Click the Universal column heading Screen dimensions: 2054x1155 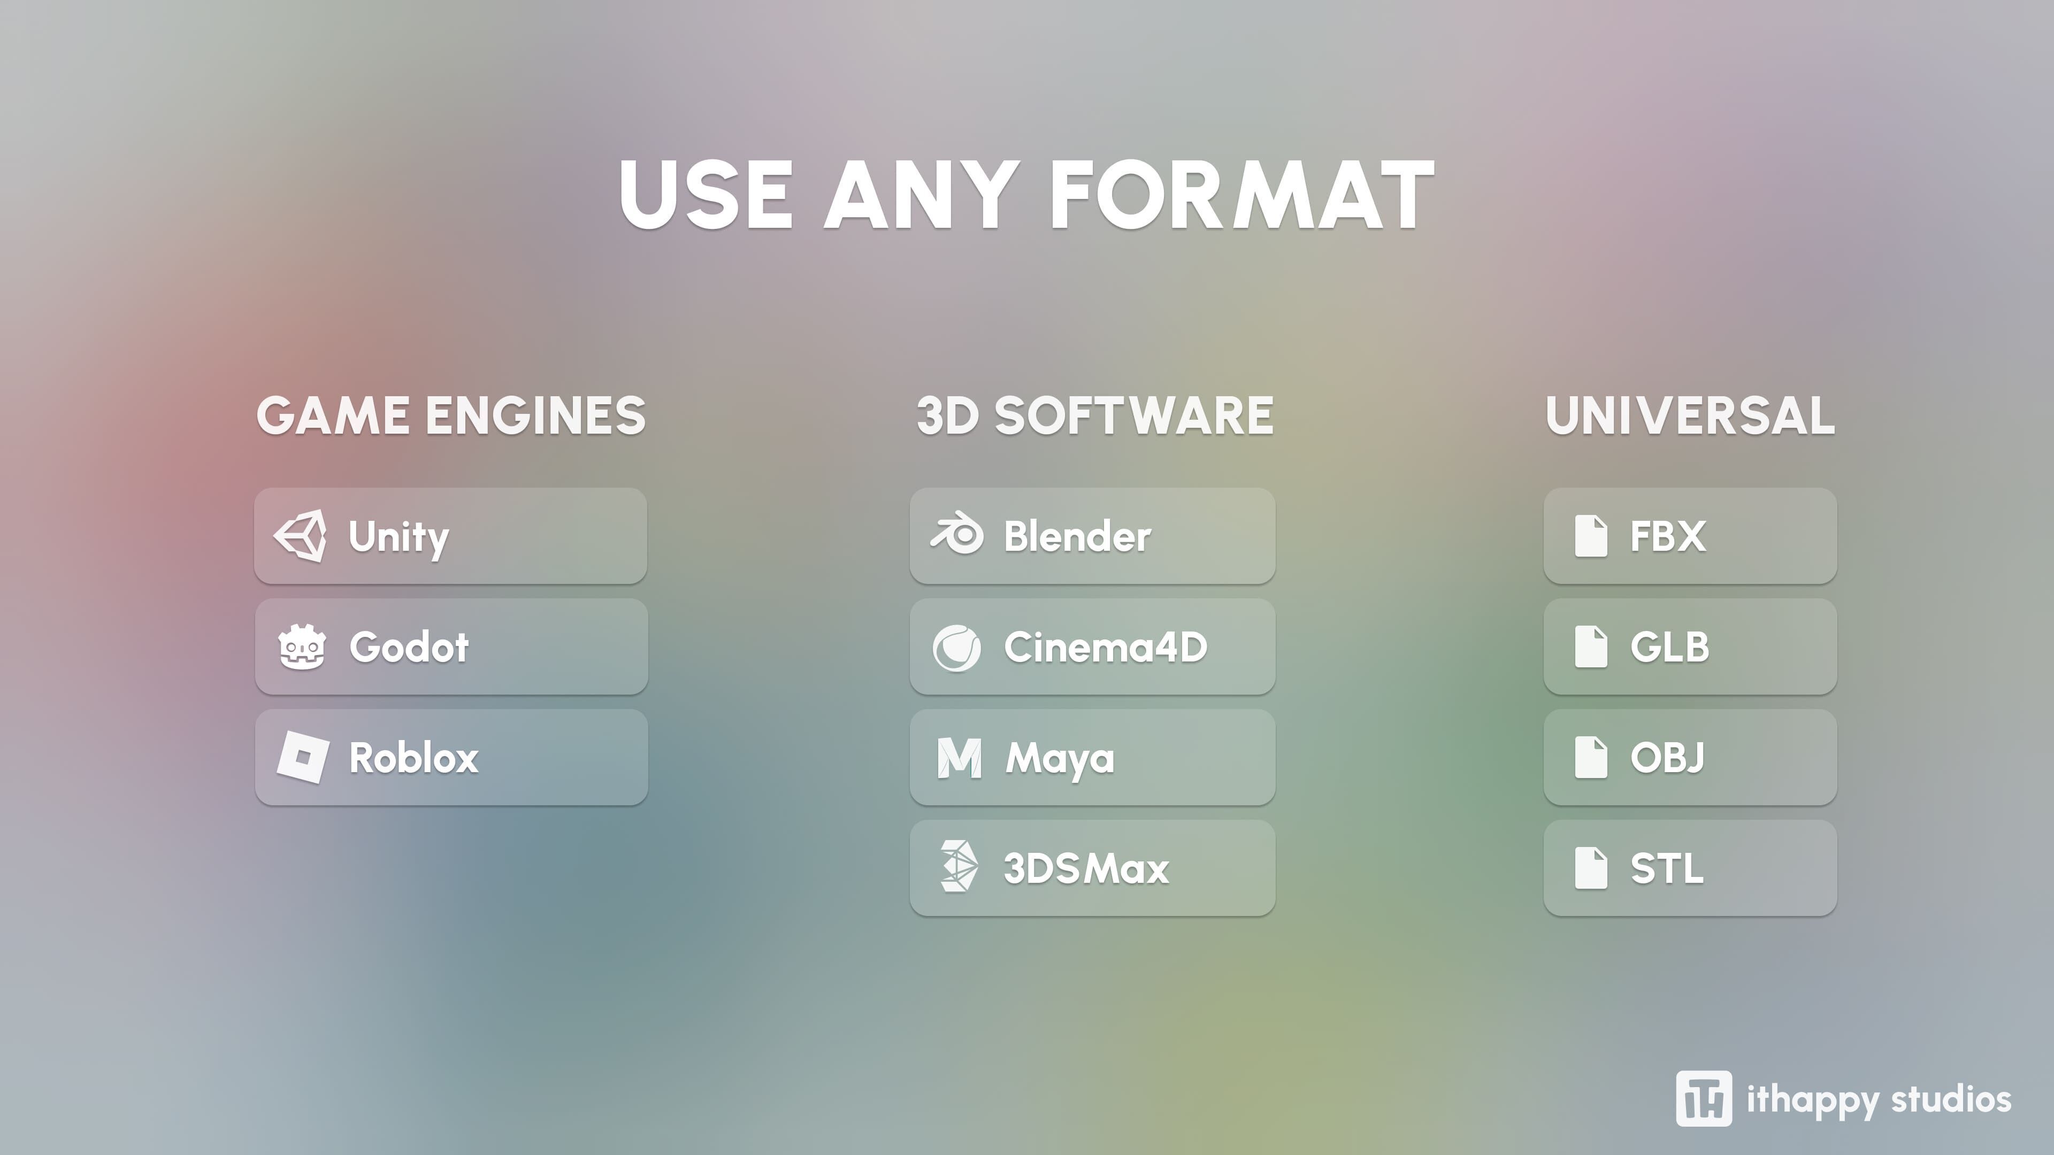point(1690,416)
